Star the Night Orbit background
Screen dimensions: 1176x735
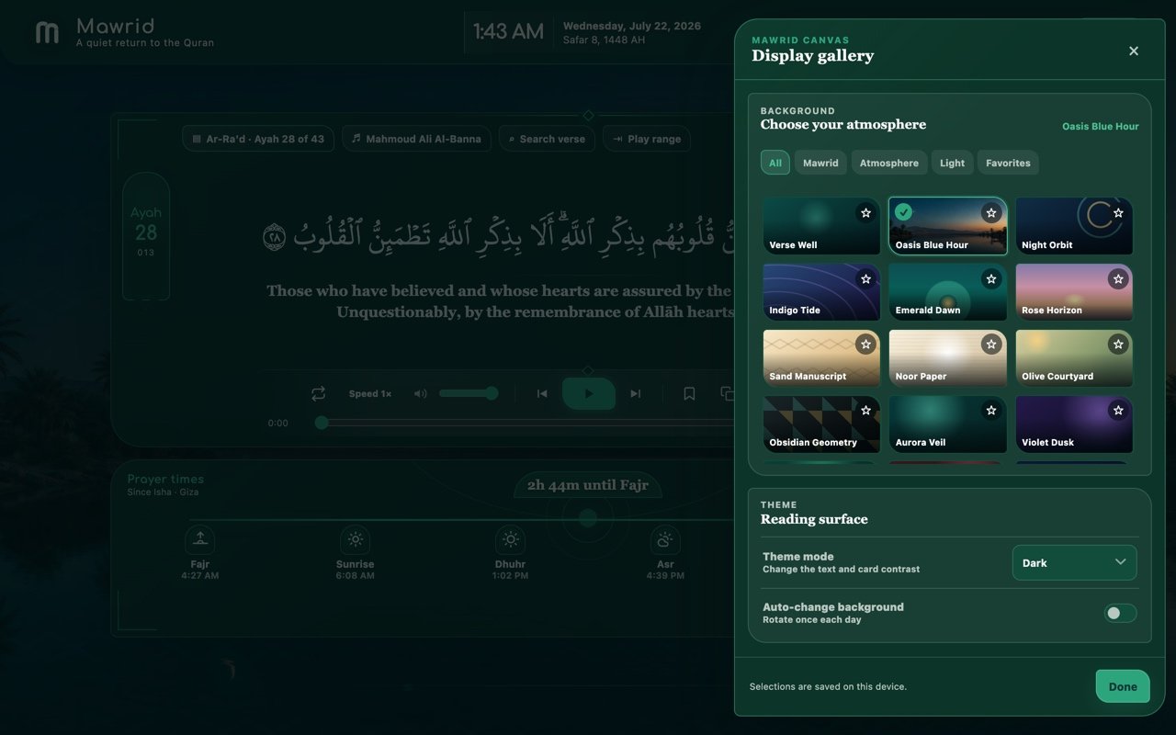[x=1118, y=213]
